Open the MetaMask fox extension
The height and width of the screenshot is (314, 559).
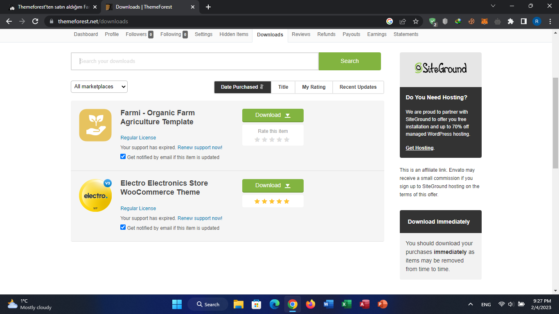(485, 21)
